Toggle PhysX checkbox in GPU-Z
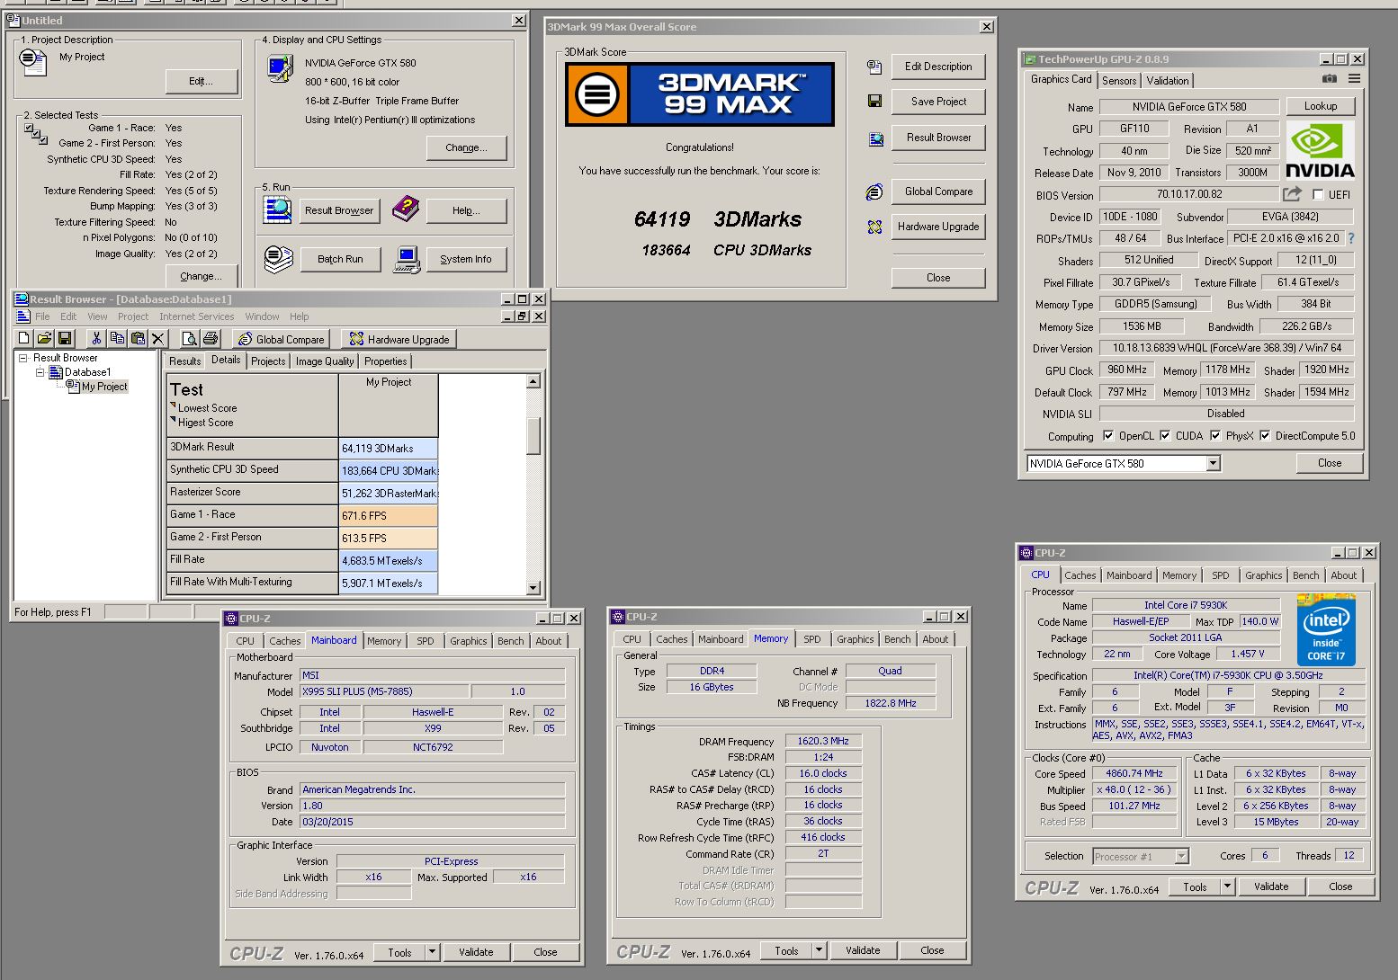 pyautogui.click(x=1215, y=436)
